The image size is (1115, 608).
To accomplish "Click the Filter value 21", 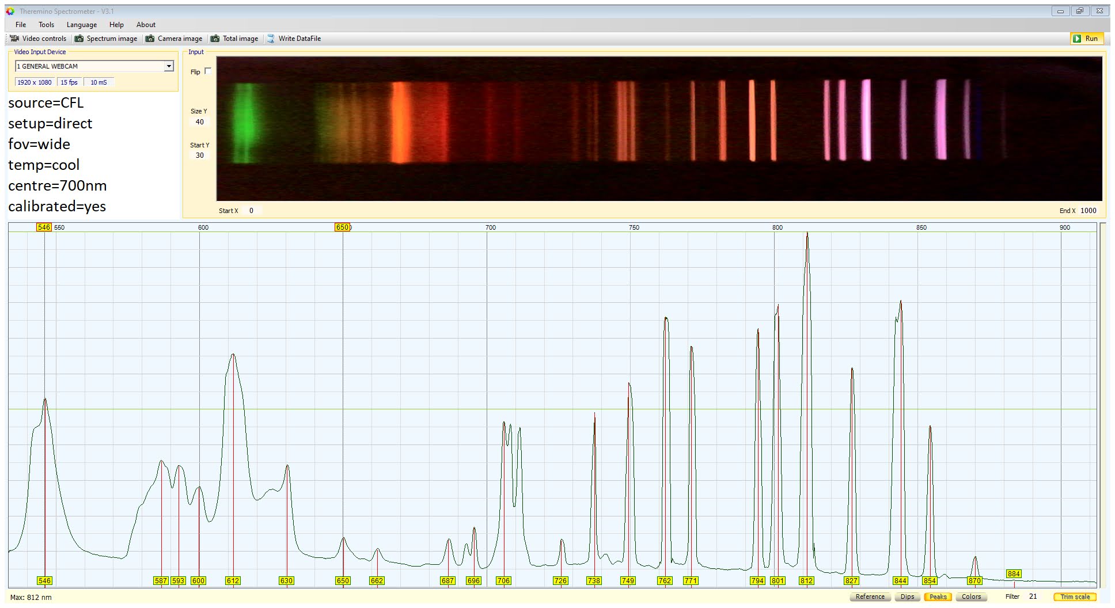I will pyautogui.click(x=1033, y=596).
